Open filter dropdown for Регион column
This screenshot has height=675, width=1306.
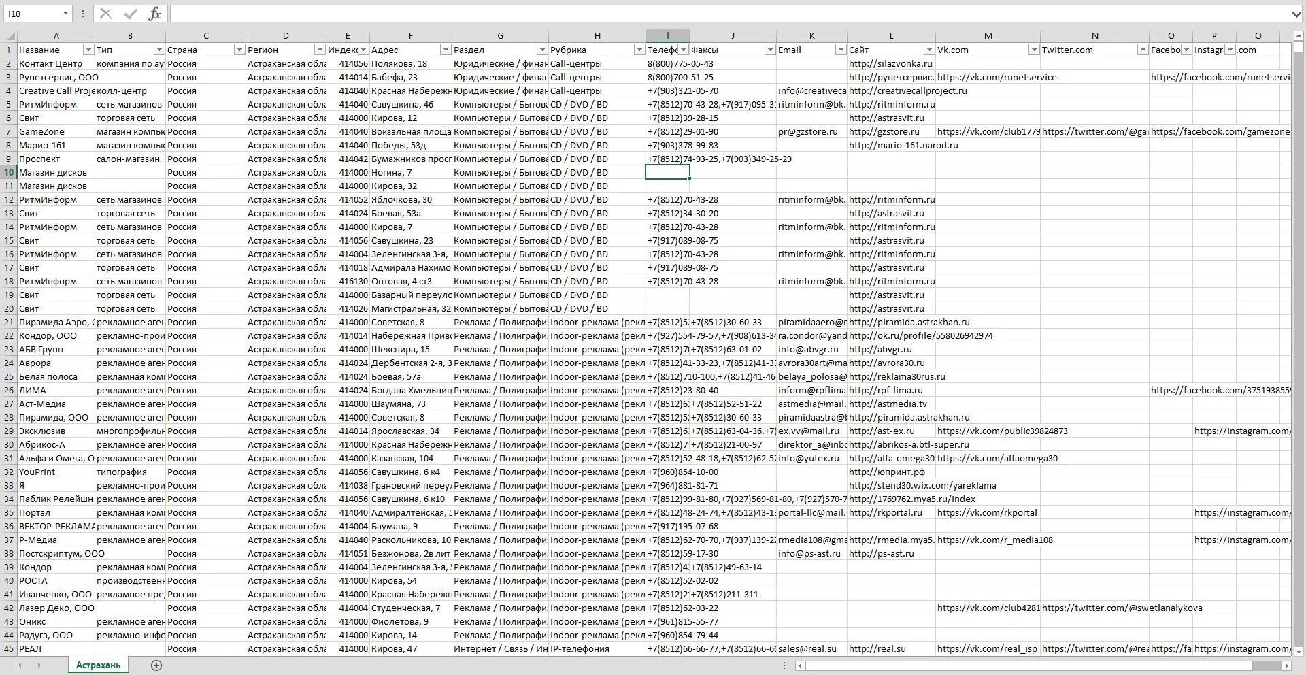[x=319, y=50]
